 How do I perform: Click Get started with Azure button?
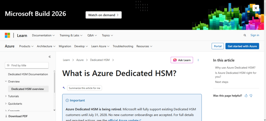(242, 46)
